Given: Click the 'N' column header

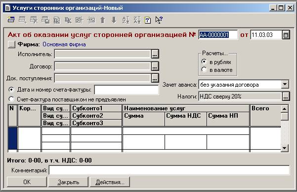Looking at the screenshot, I should [13, 115].
